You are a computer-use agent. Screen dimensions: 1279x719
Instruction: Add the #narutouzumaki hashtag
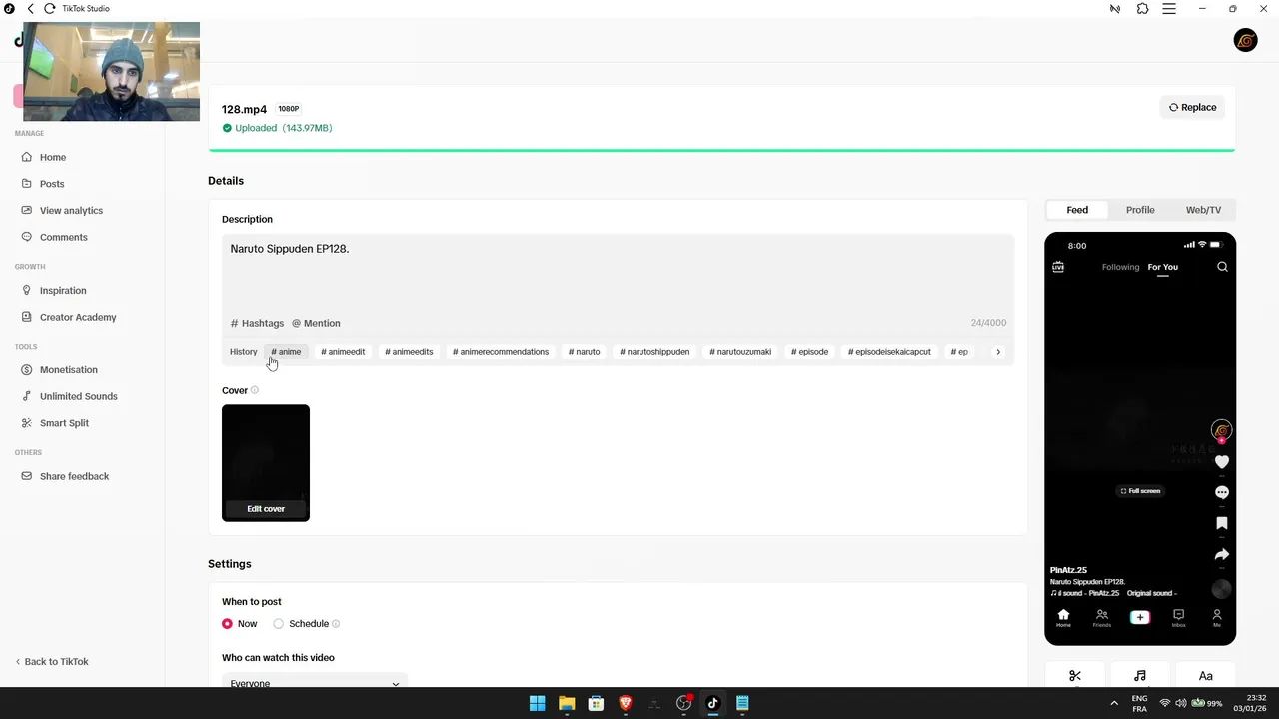[x=740, y=352]
